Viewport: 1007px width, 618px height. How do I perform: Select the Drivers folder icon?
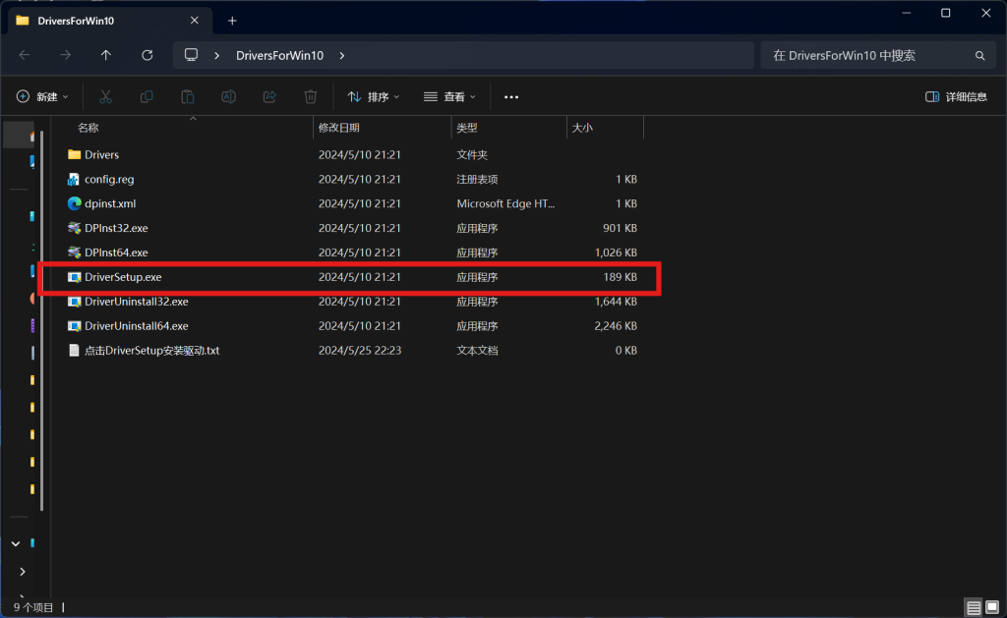[x=75, y=154]
